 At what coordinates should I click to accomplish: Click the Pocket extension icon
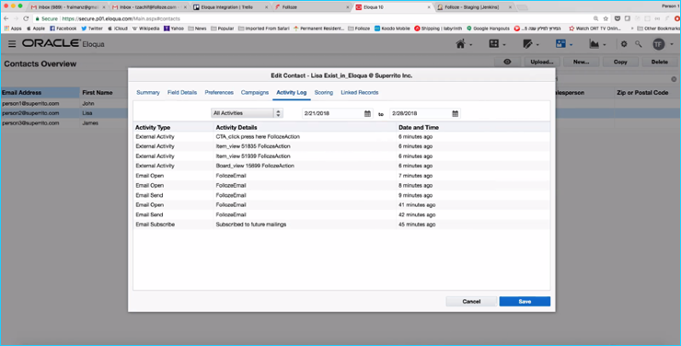coord(618,18)
